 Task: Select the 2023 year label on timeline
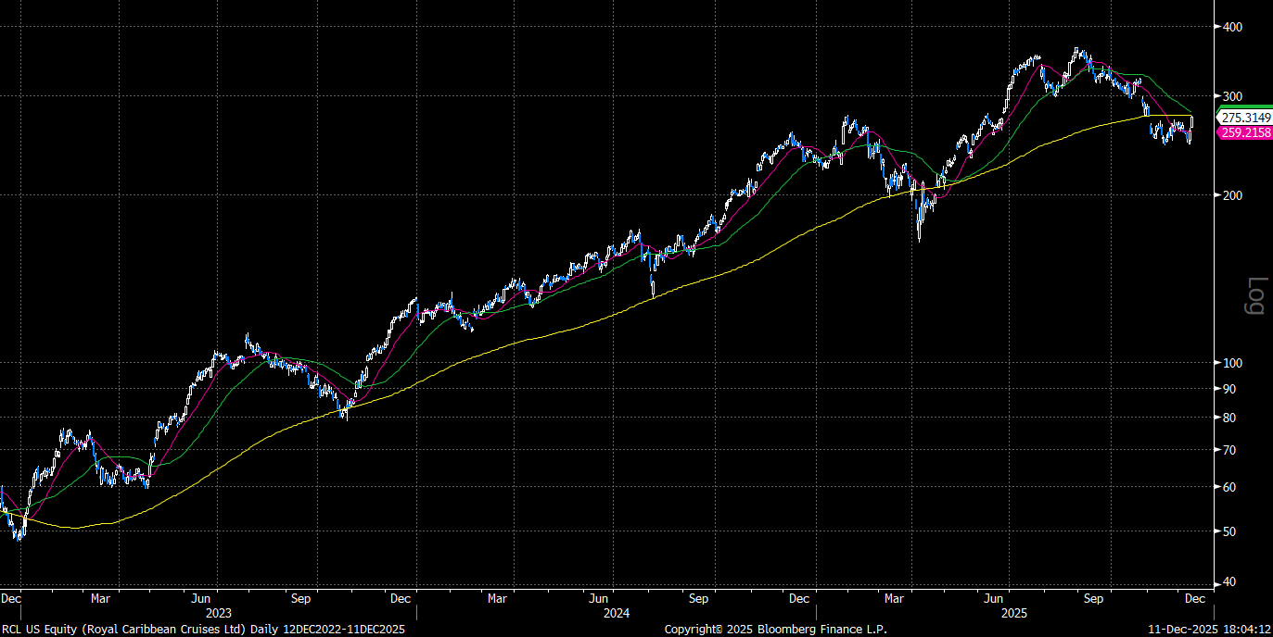[x=218, y=613]
